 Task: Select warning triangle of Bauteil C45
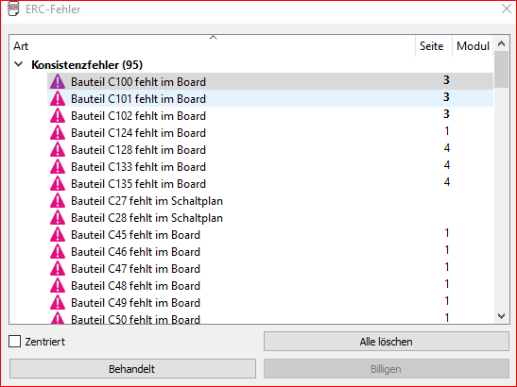[58, 234]
